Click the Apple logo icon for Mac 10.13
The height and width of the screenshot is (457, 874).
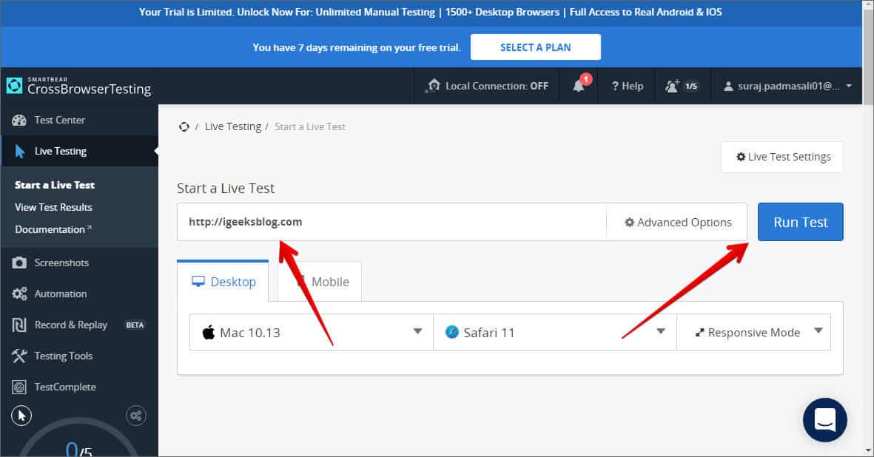(x=209, y=332)
